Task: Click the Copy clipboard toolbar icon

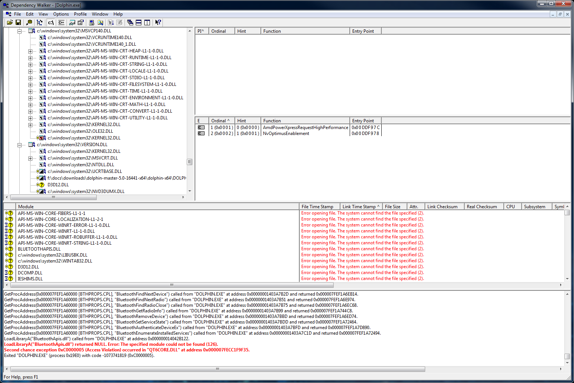Action: [x=29, y=22]
